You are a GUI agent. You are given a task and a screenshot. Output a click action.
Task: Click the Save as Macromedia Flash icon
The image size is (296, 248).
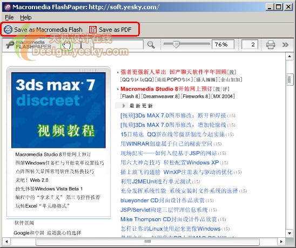(8, 30)
